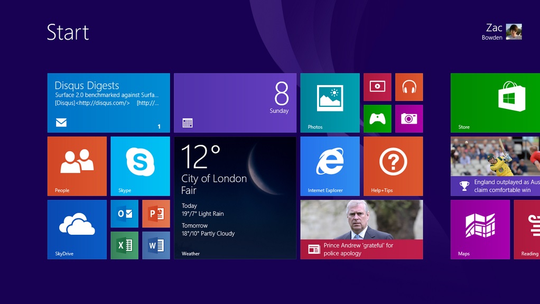Screen dimensions: 540x304
Task: Click the "Surface 2.0 benchmarked against Surfa..." mail subject
Action: pos(107,95)
